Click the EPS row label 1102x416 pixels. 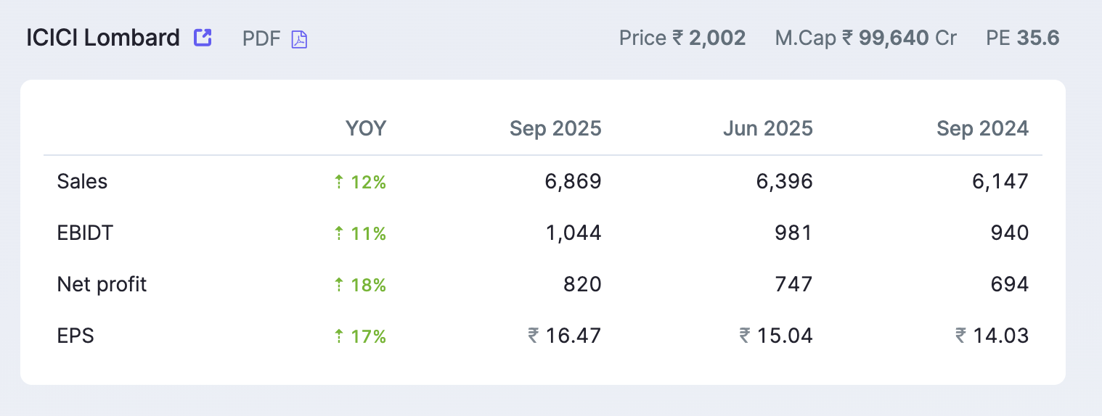[75, 336]
